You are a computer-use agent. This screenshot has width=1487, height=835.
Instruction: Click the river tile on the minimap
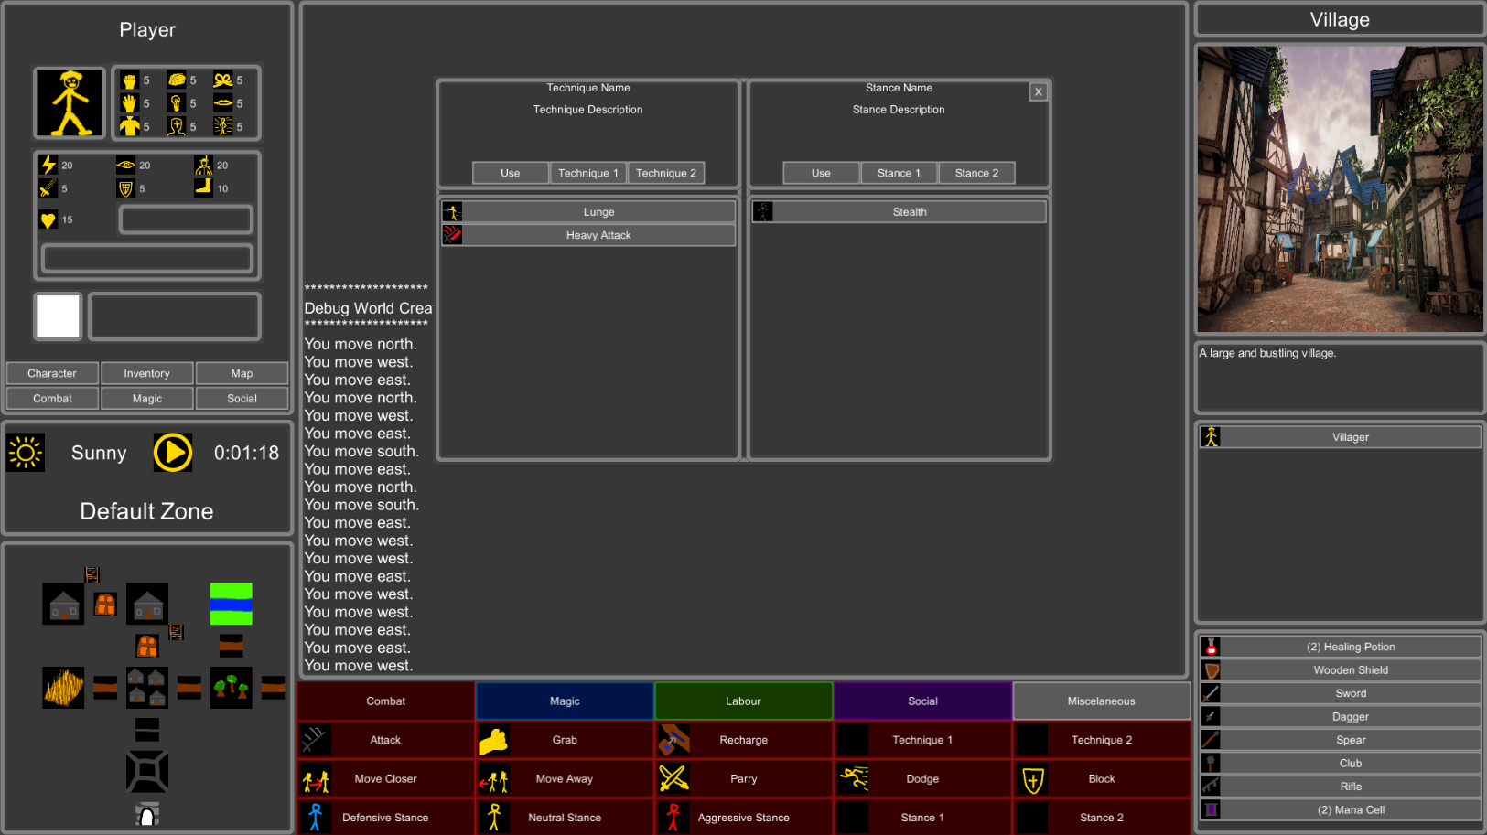[231, 604]
